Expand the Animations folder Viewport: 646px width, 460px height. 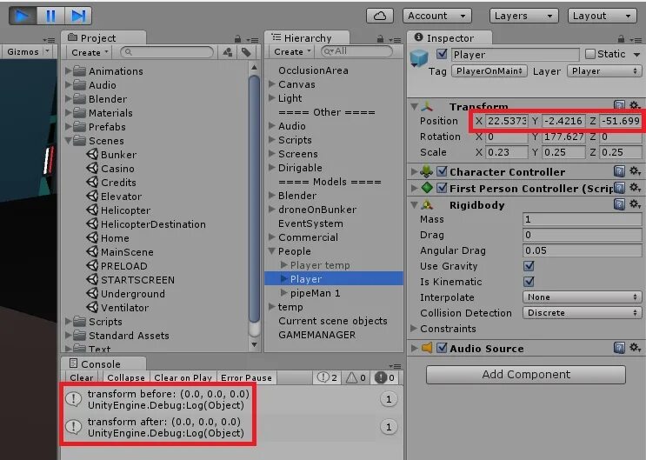tap(69, 71)
